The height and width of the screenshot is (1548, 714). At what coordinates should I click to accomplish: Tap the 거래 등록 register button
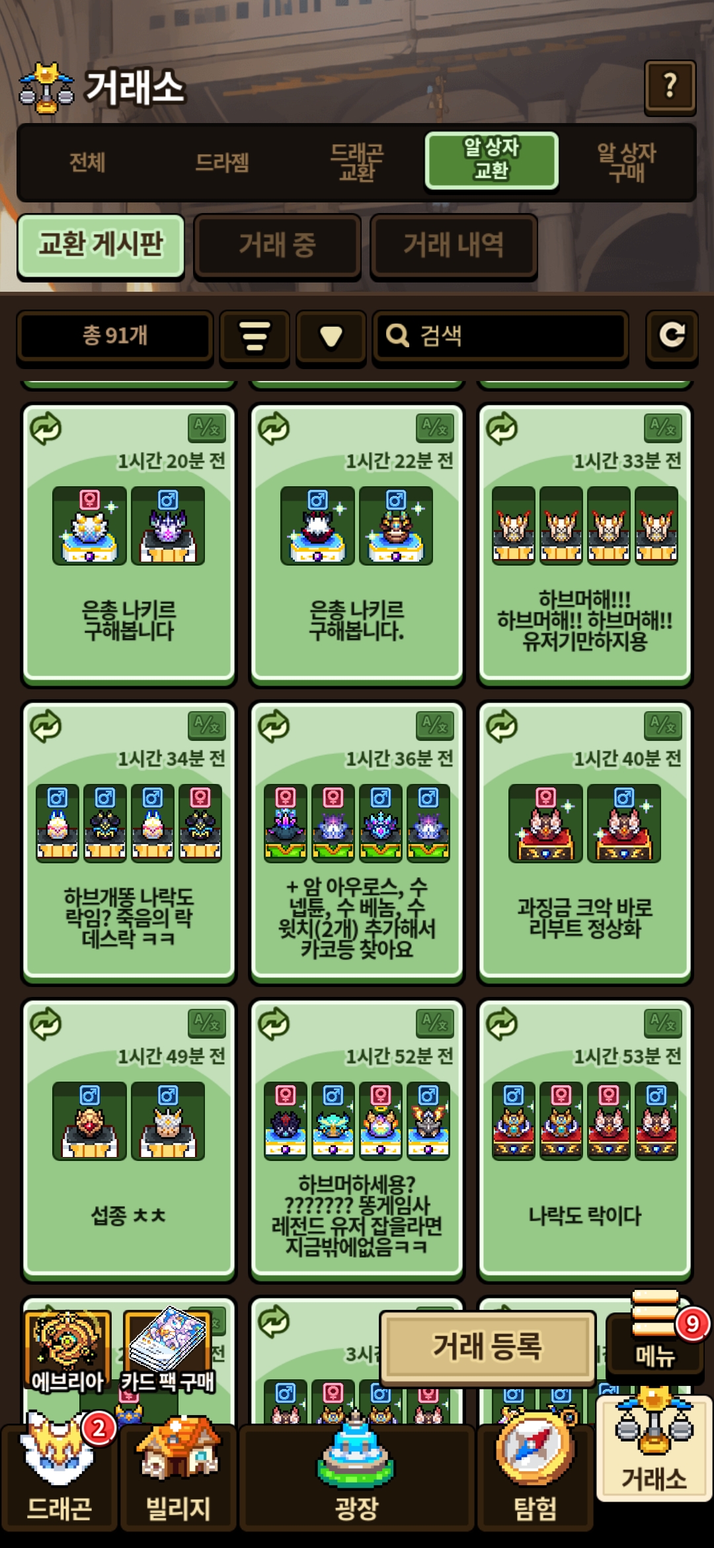pyautogui.click(x=488, y=1347)
